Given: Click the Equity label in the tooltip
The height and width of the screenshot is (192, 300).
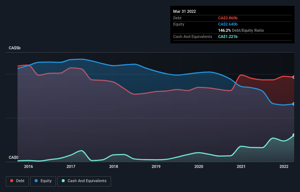Looking at the screenshot, I should (179, 24).
